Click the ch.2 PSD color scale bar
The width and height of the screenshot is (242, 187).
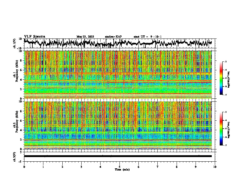point(221,129)
